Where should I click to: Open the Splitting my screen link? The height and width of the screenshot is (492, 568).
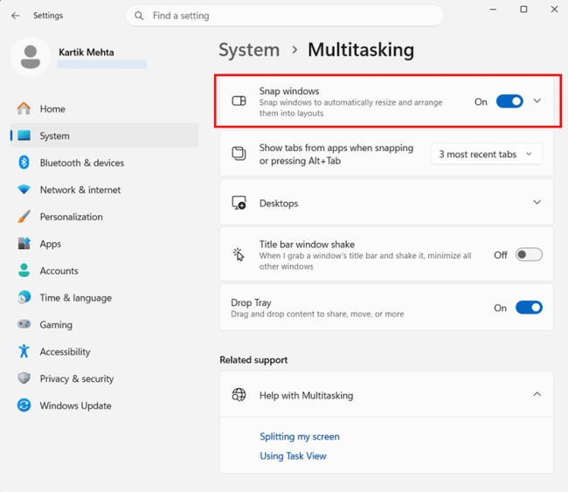pos(300,437)
